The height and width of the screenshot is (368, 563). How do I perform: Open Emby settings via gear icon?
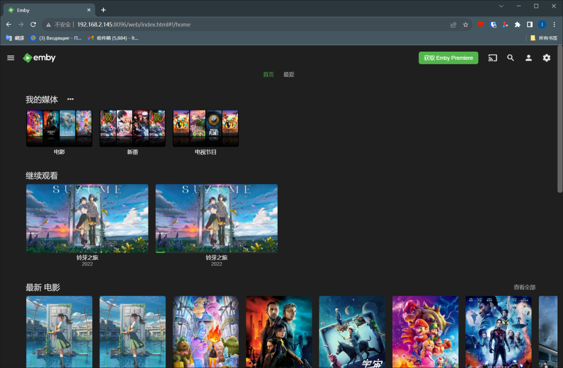point(546,58)
